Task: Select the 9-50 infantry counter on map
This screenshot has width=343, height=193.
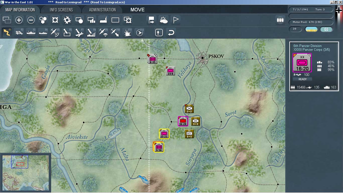Action: [x=159, y=147]
